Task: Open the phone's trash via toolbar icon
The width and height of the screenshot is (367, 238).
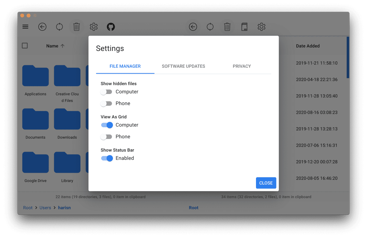Action: [227, 27]
